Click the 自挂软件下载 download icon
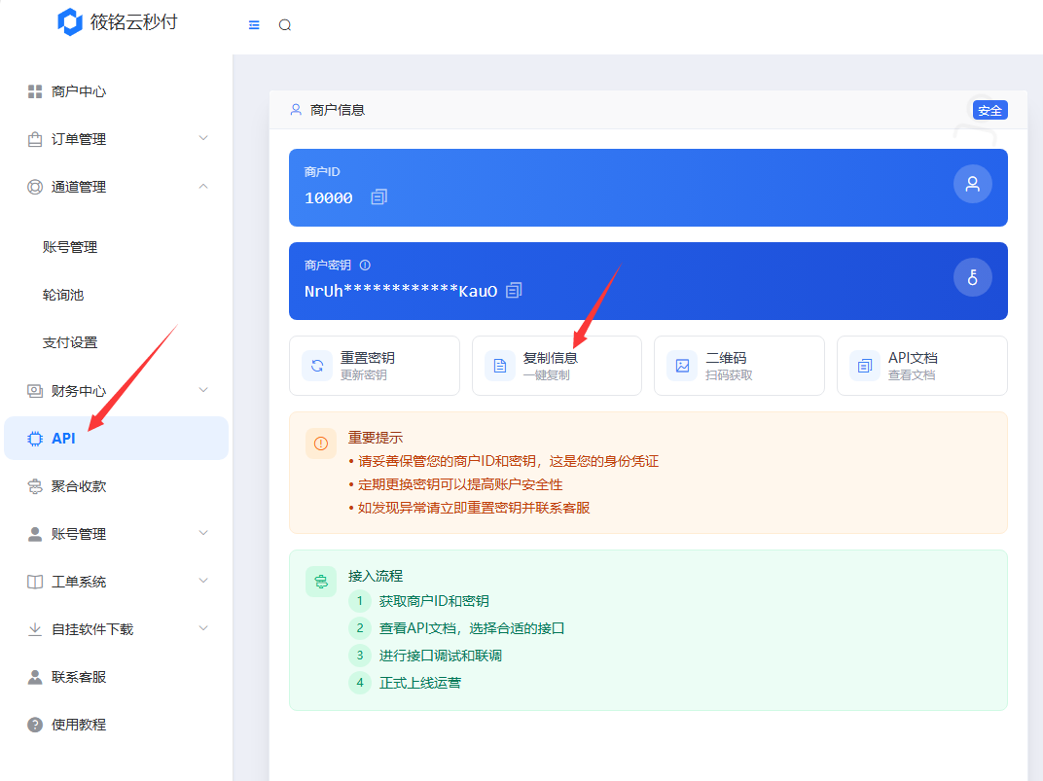Image resolution: width=1043 pixels, height=781 pixels. (35, 629)
